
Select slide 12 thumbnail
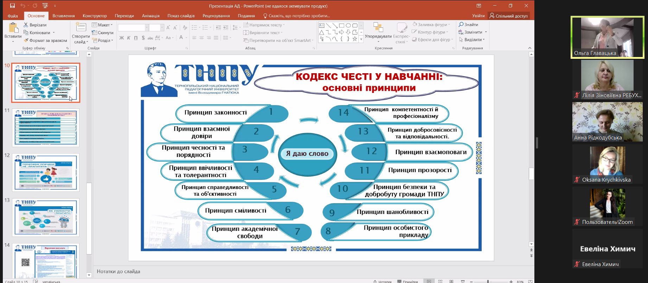(46, 172)
